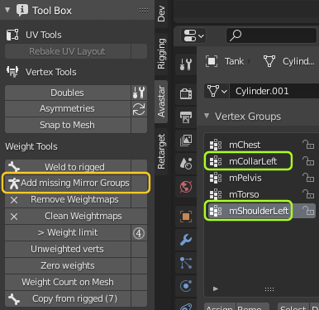Open the Modifier properties wrench icon
Viewport: 319px width, 310px height.
pos(186,240)
